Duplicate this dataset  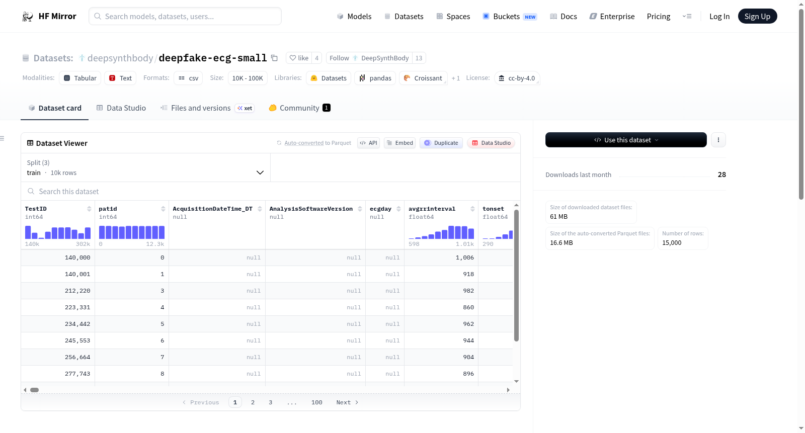tap(441, 143)
